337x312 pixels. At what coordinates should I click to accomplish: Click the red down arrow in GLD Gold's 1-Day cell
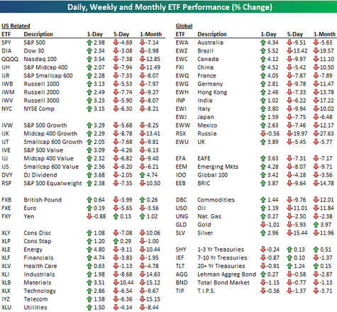pos(263,225)
